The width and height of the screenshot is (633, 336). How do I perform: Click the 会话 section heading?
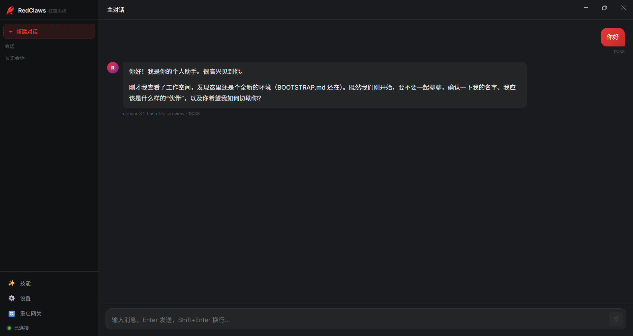10,46
